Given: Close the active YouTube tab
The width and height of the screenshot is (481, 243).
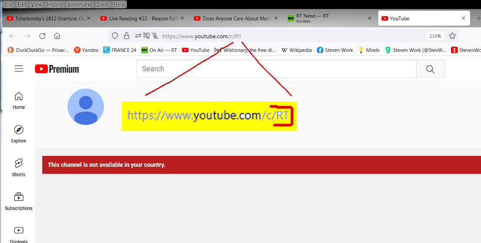Looking at the screenshot, I should 464,18.
